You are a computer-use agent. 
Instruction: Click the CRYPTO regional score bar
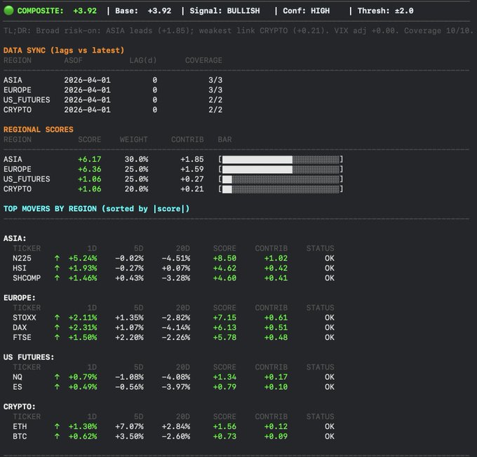[x=281, y=189]
